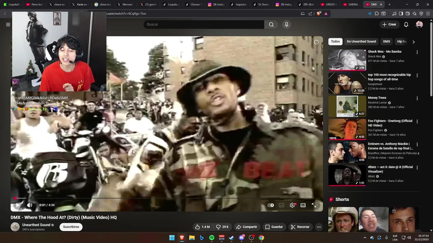The height and width of the screenshot is (243, 433).
Task: Dislike the video, 29 k
Action: coord(222,227)
